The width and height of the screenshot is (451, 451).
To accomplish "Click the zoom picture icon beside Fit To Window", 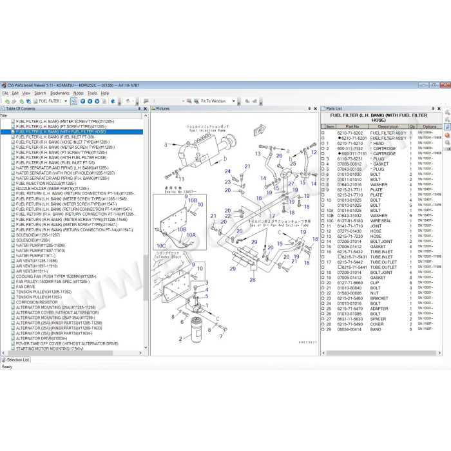I will click(x=196, y=101).
